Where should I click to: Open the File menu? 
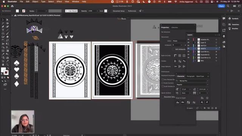[21, 2]
